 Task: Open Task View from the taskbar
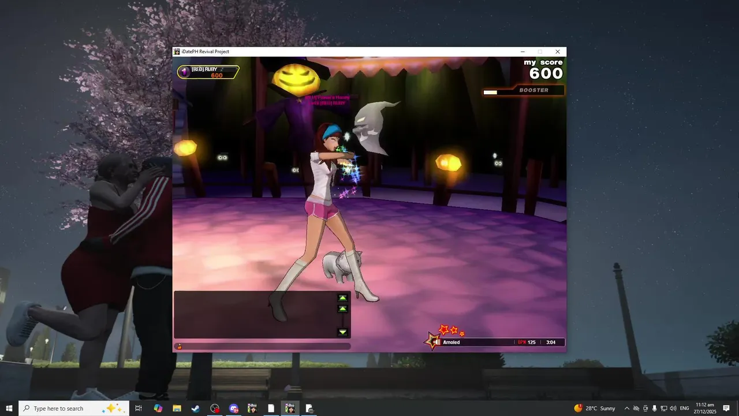click(139, 408)
